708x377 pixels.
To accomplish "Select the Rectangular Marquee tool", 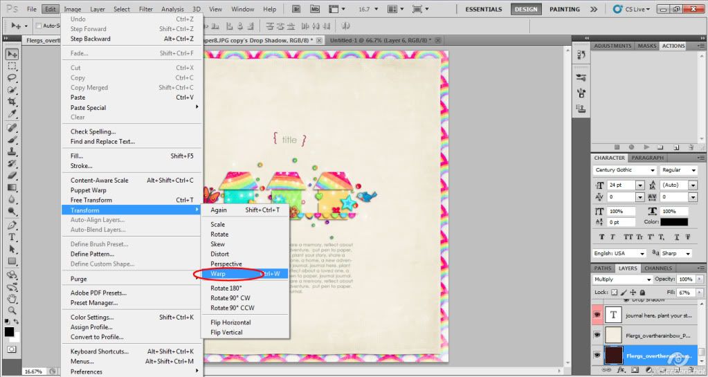I will 12,66.
